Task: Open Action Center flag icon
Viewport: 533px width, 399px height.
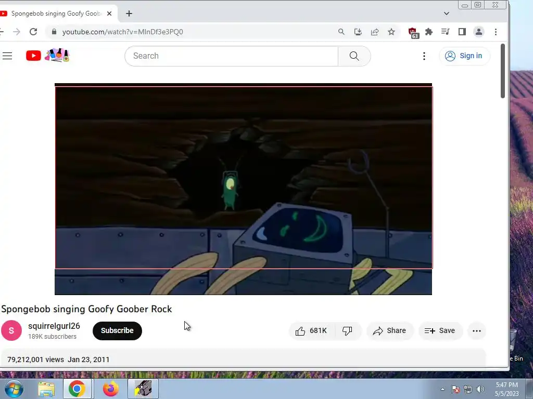Action: pyautogui.click(x=455, y=389)
